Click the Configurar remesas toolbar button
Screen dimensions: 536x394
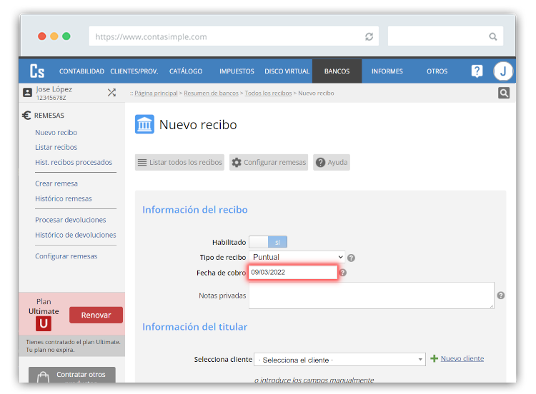pyautogui.click(x=269, y=162)
